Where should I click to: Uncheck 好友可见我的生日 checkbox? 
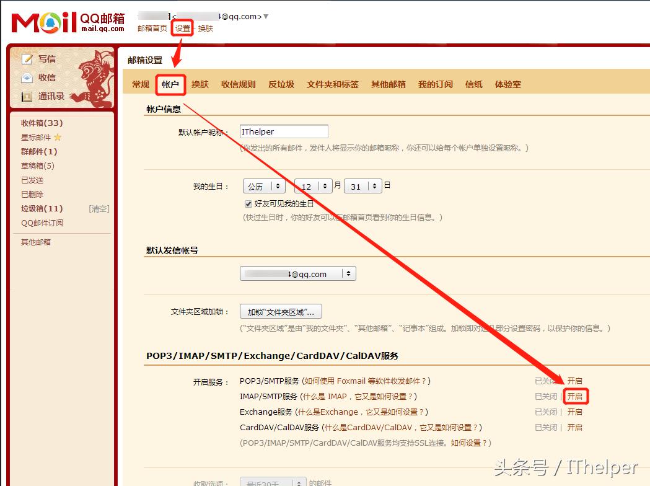point(248,203)
